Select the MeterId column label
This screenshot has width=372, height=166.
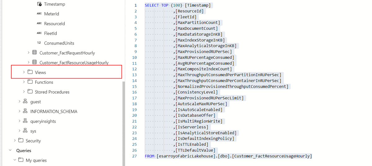click(x=51, y=14)
